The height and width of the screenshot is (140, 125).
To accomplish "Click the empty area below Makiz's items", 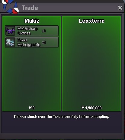I will [x=32, y=77].
